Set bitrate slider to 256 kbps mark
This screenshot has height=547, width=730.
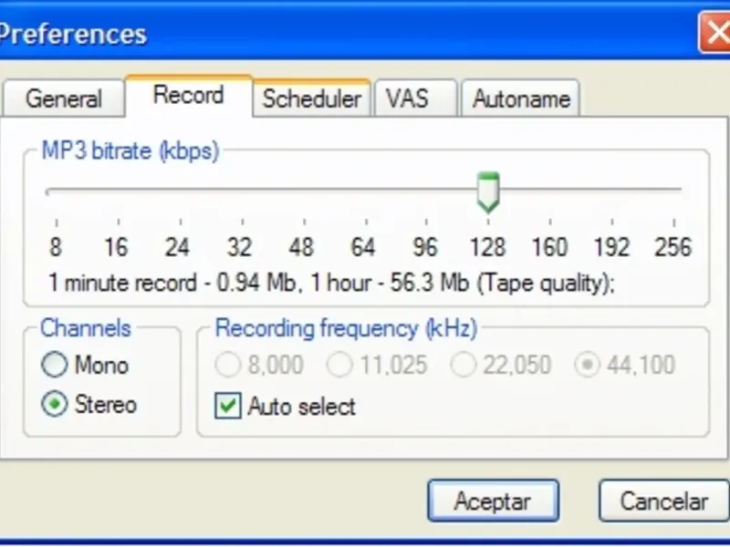(x=674, y=191)
